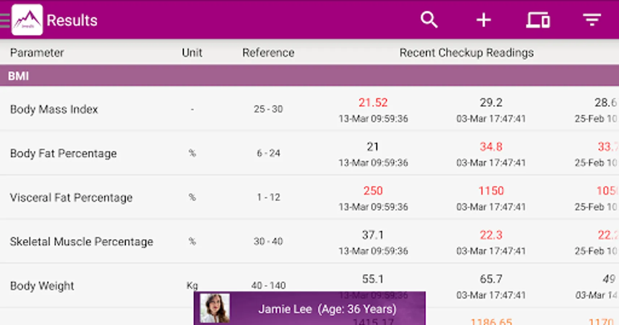This screenshot has height=325, width=619.
Task: Select the Body Mass Index parameter
Action: coord(54,109)
